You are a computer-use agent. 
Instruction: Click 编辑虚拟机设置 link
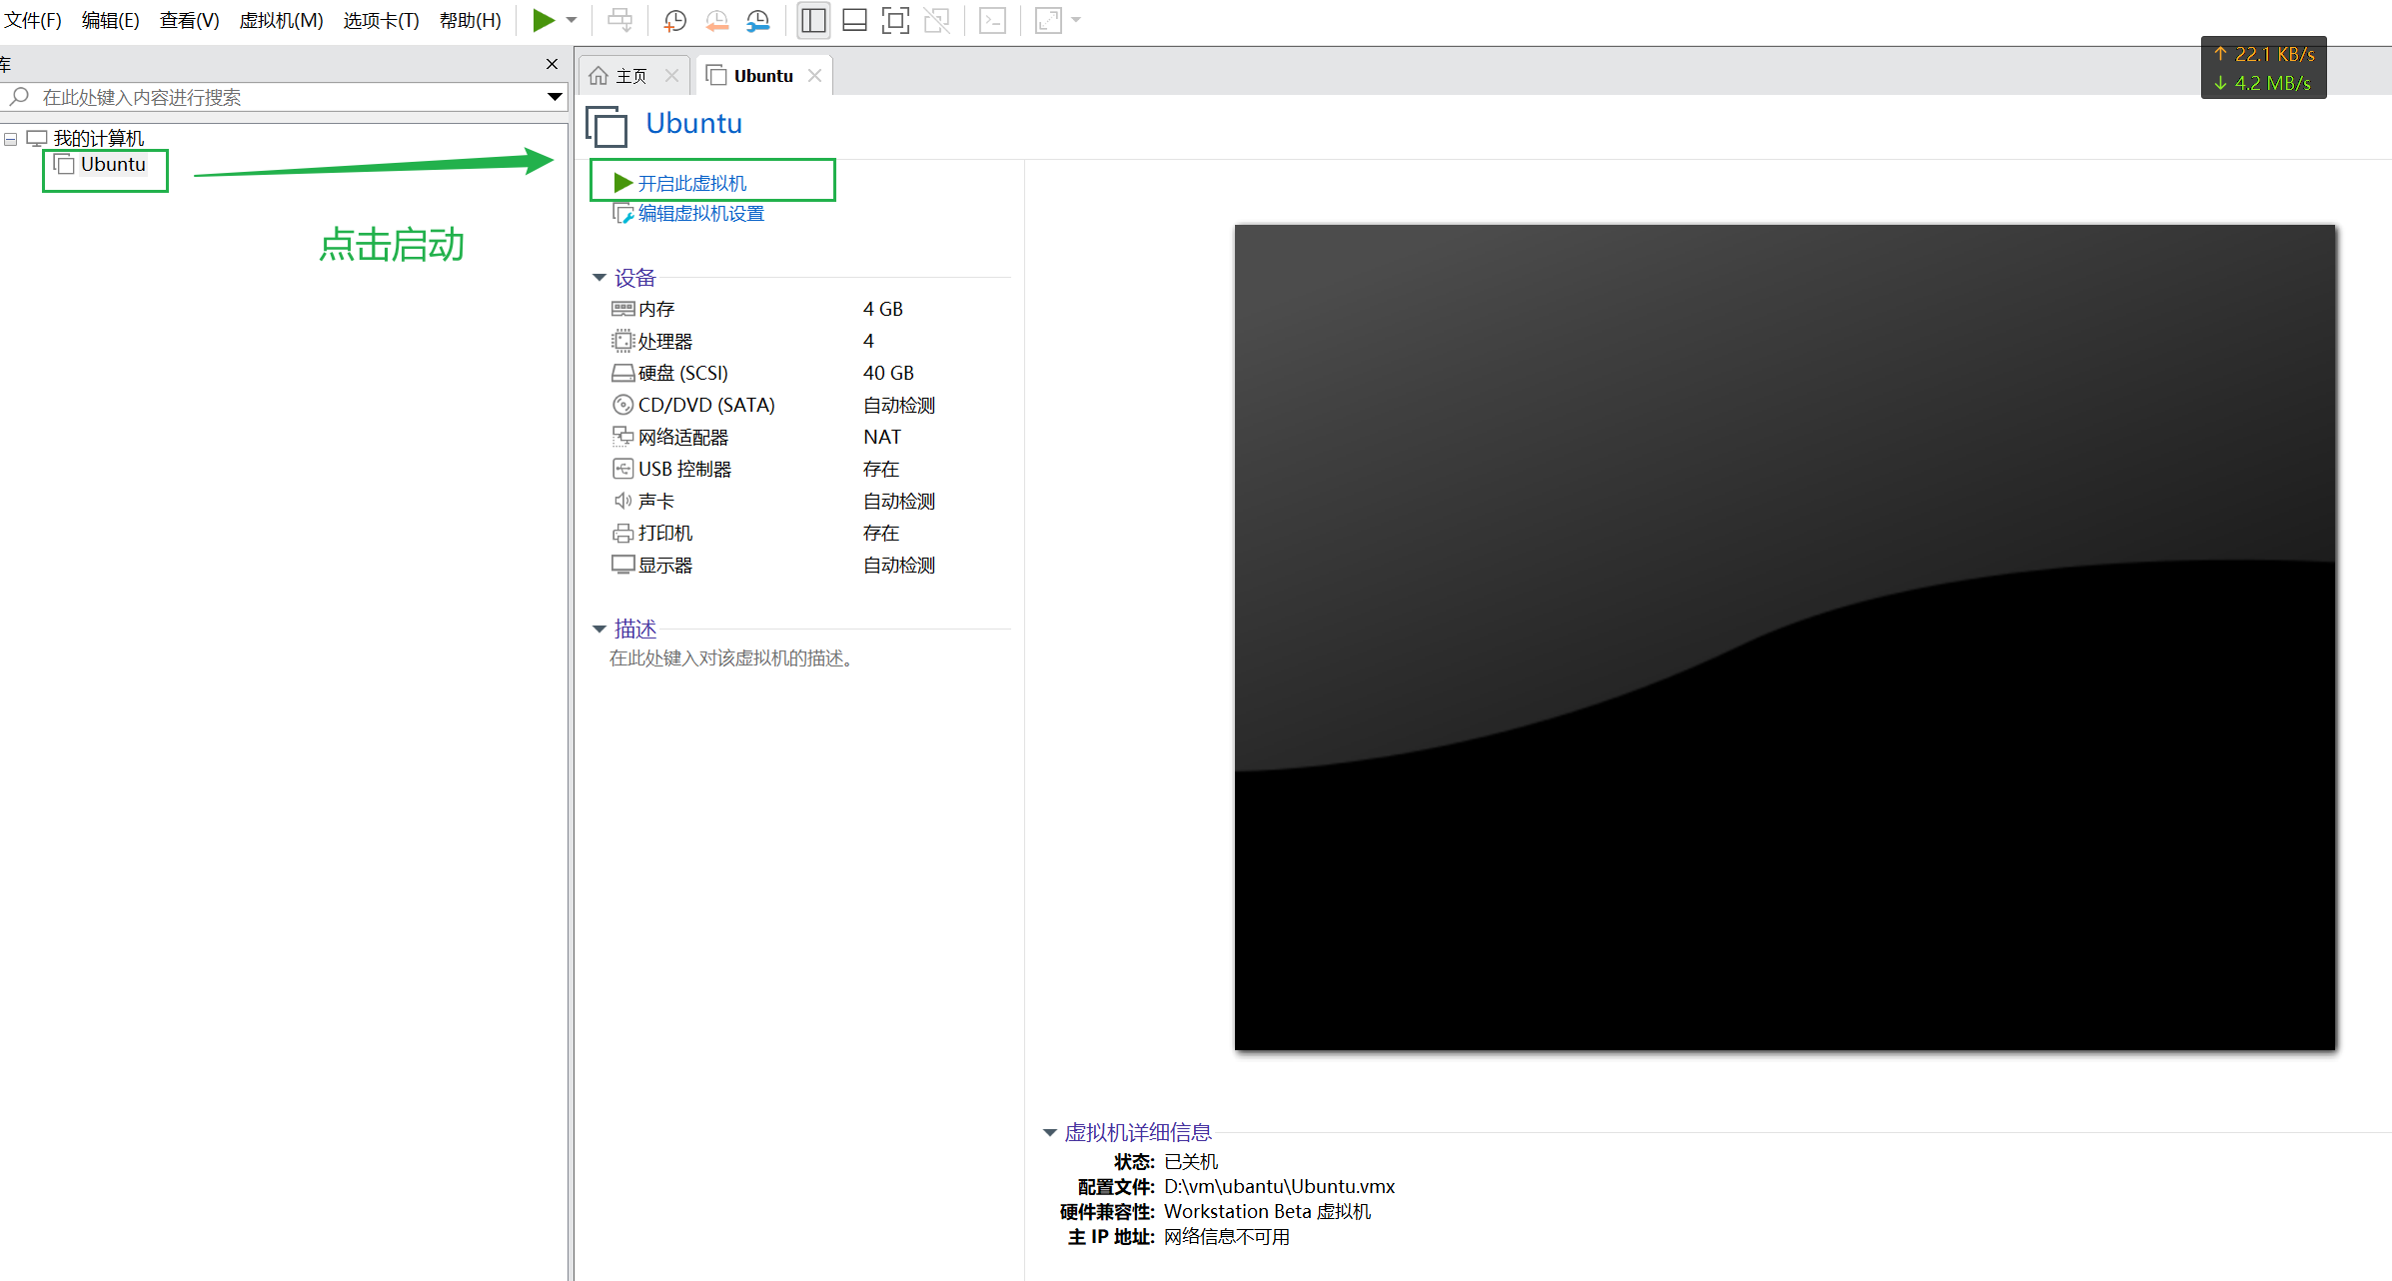pyautogui.click(x=700, y=213)
